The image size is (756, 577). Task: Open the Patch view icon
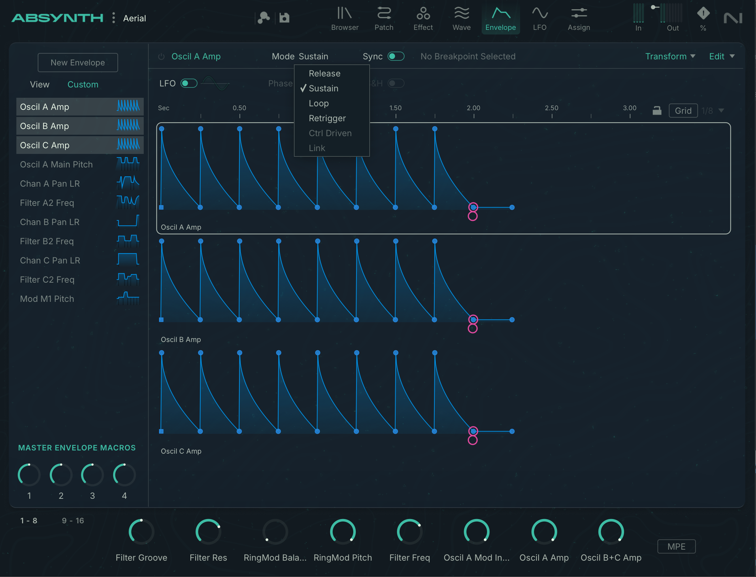384,14
